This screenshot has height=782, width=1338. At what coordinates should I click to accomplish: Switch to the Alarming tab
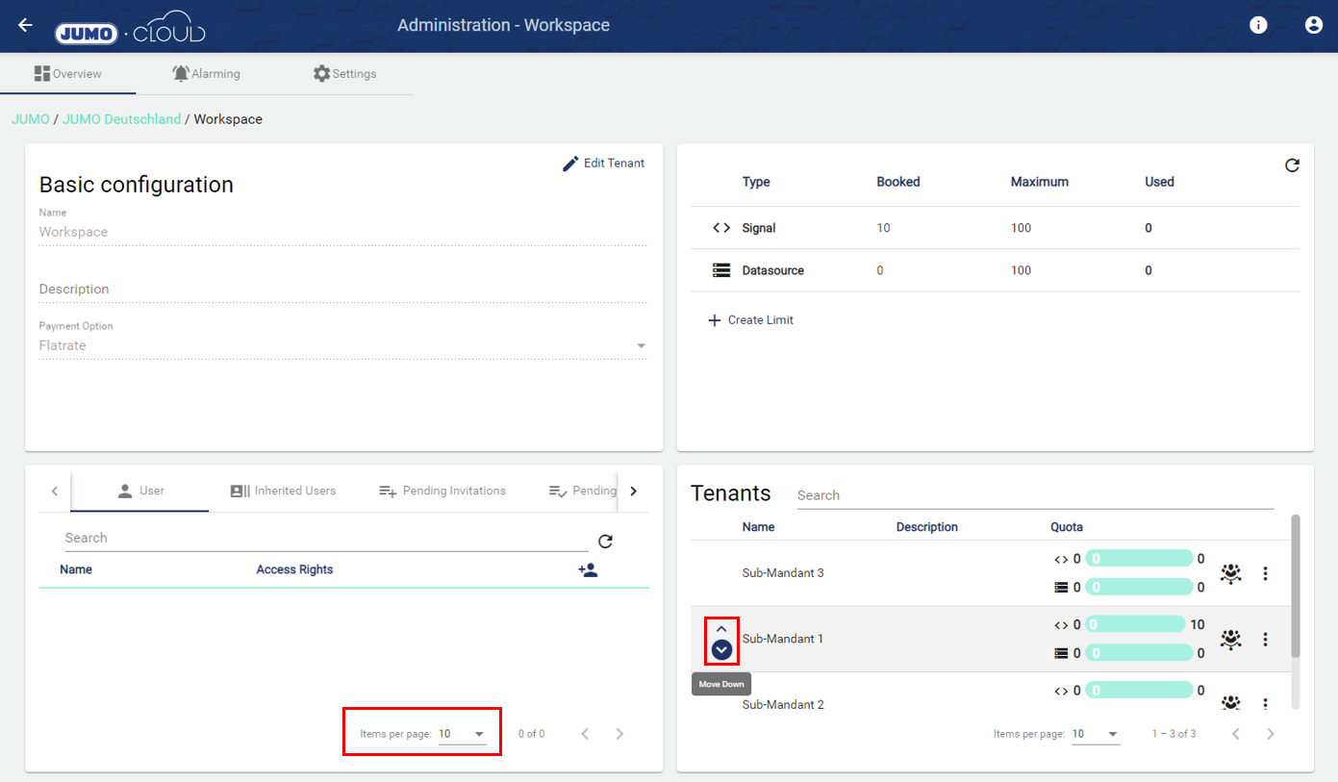coord(206,74)
